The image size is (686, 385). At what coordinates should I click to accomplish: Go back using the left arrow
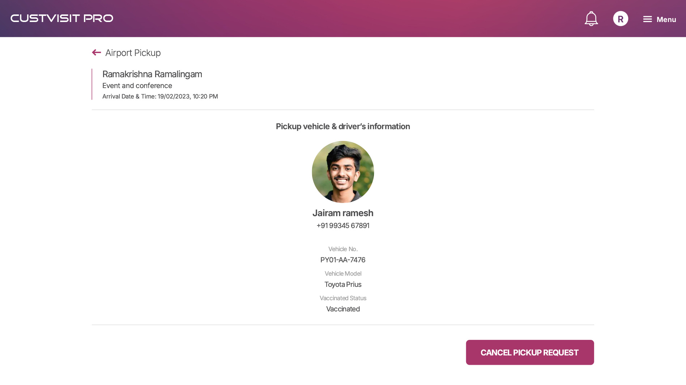point(97,53)
